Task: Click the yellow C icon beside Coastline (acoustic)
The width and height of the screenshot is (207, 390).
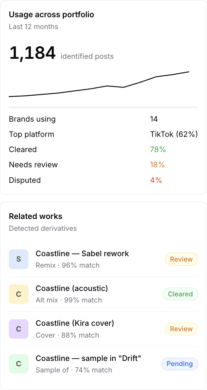Action: [x=19, y=294]
